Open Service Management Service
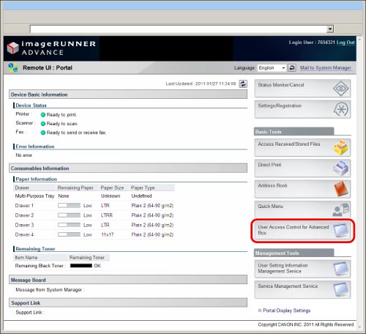This screenshot has height=334, width=366. tap(302, 289)
